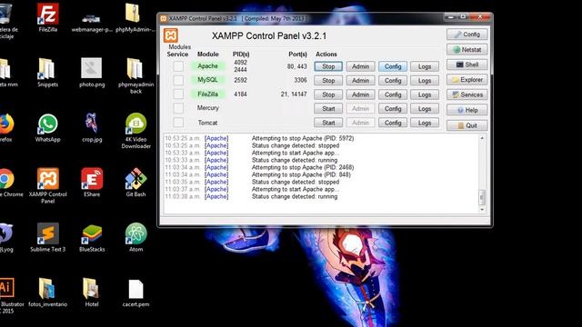
Task: Stop the MySQL module
Action: click(x=328, y=81)
